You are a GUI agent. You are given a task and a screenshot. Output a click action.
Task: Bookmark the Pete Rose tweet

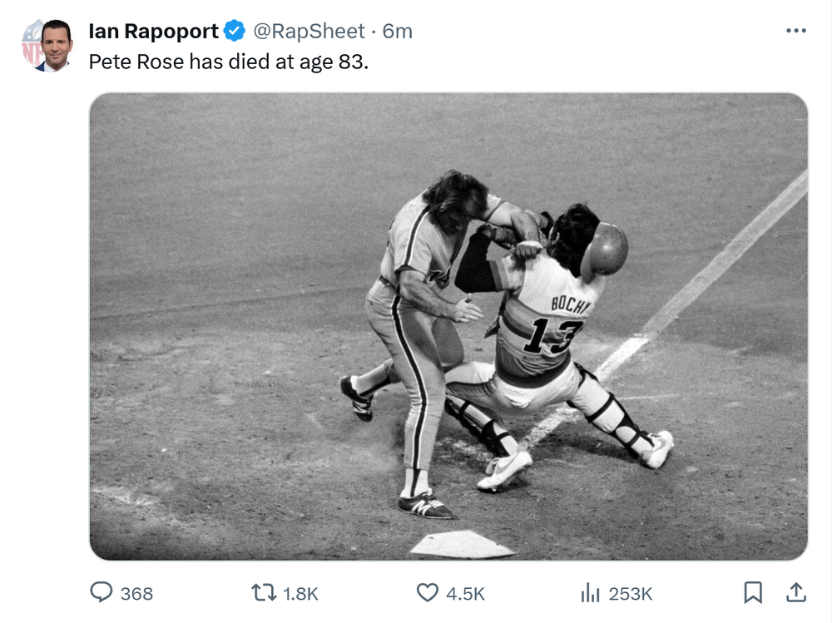752,592
